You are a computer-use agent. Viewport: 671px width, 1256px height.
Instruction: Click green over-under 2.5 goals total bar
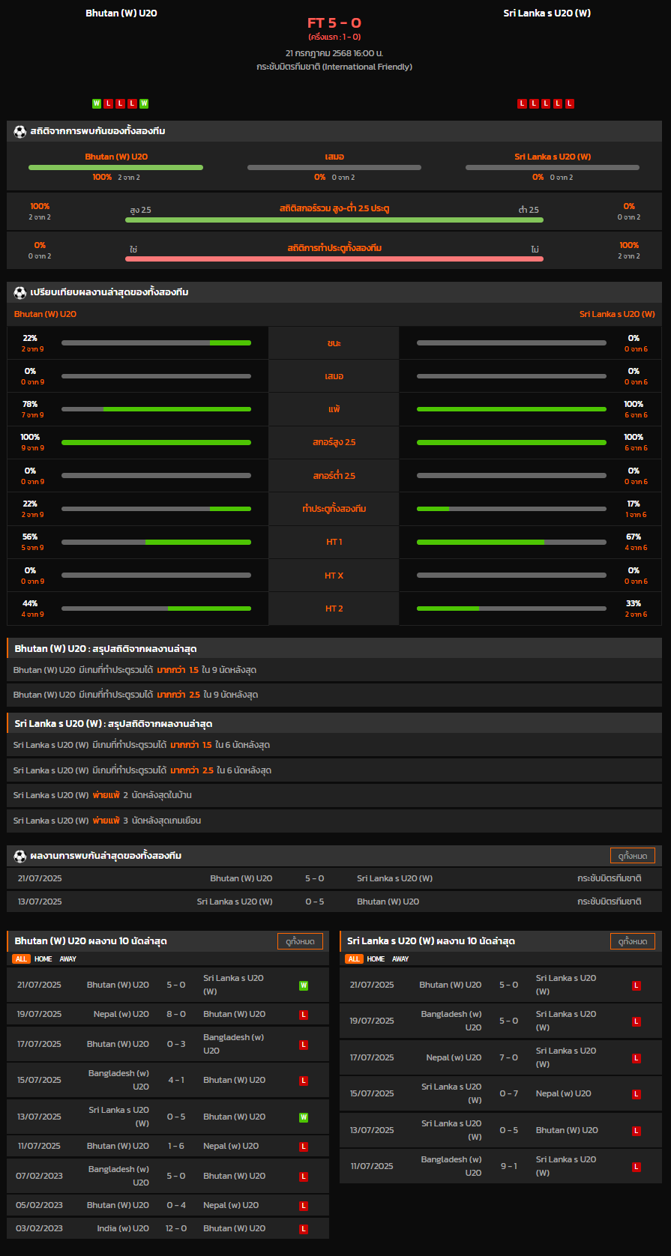coord(334,220)
